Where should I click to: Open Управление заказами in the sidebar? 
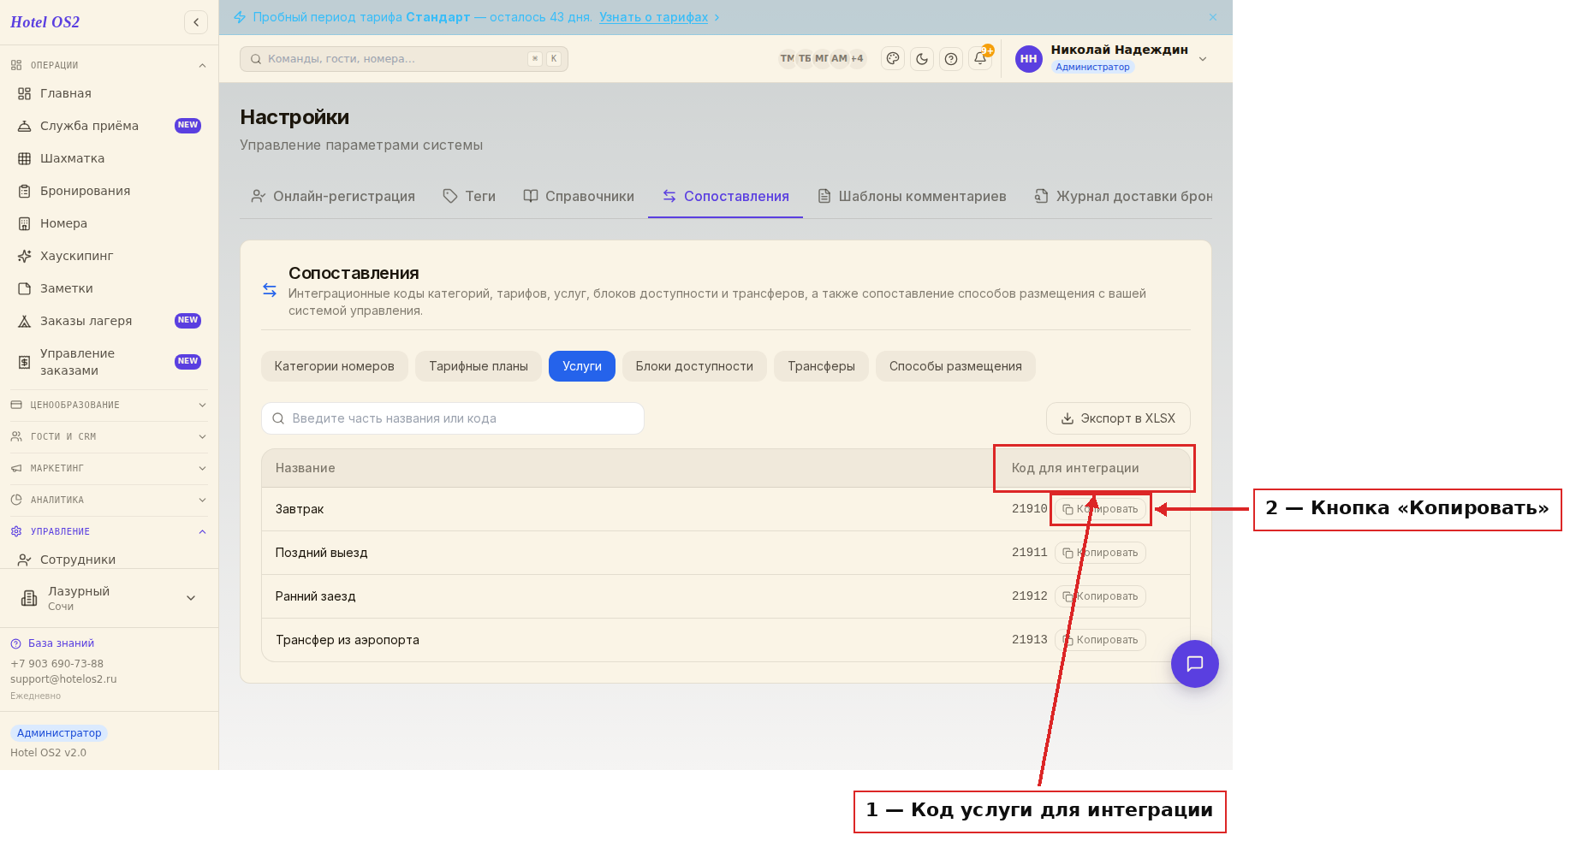pyautogui.click(x=109, y=362)
